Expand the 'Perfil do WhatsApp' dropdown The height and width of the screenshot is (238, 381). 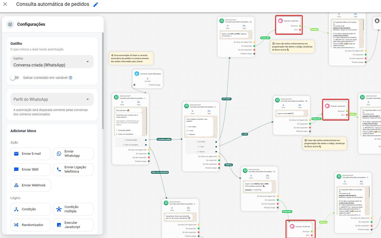[52, 99]
